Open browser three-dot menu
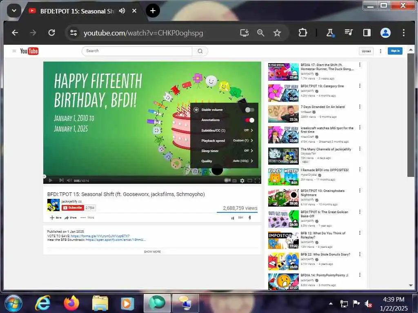 click(403, 33)
